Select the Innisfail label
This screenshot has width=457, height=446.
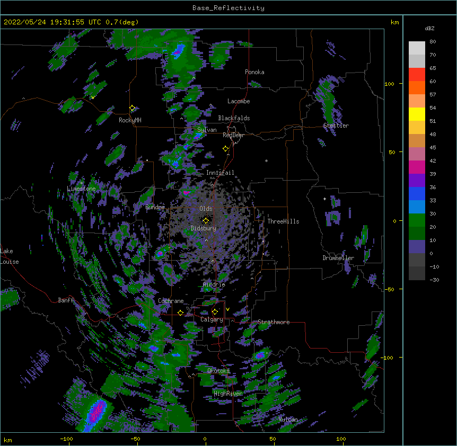point(220,173)
